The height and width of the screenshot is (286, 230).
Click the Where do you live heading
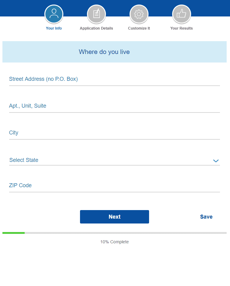pyautogui.click(x=104, y=52)
